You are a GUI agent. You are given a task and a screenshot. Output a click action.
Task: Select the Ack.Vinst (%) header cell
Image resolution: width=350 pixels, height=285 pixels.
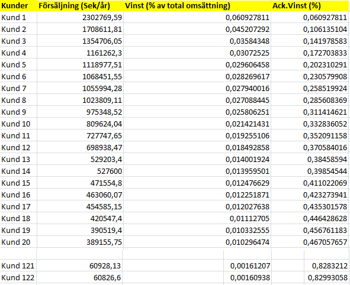click(310, 5)
